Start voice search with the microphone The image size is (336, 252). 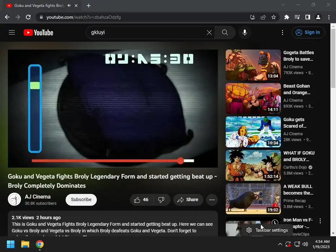245,32
